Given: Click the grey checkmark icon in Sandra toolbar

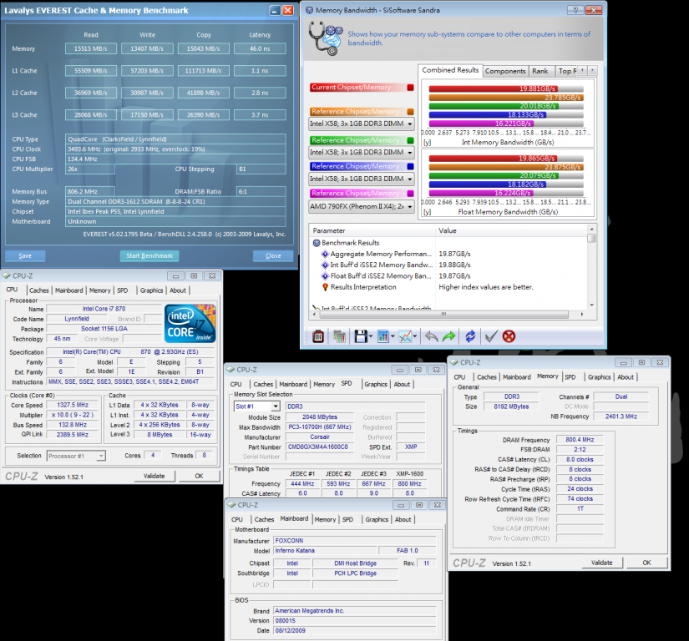Looking at the screenshot, I should 491,336.
